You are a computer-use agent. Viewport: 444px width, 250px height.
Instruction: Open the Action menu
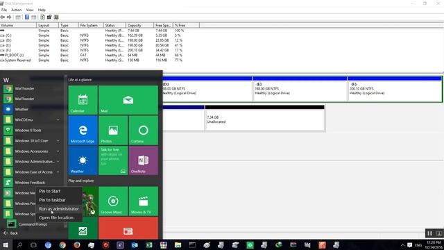point(17,10)
